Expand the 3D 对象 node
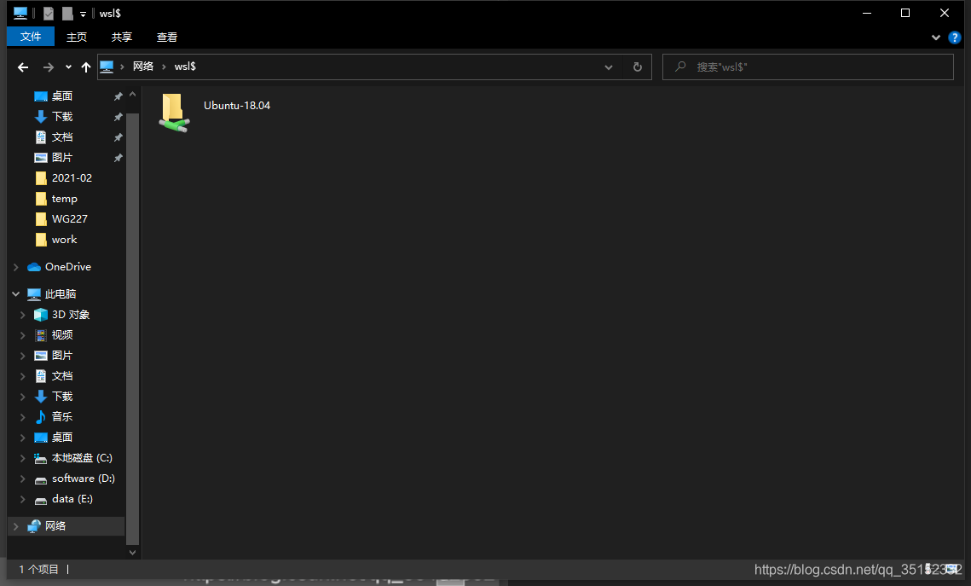This screenshot has width=971, height=586. pos(23,315)
